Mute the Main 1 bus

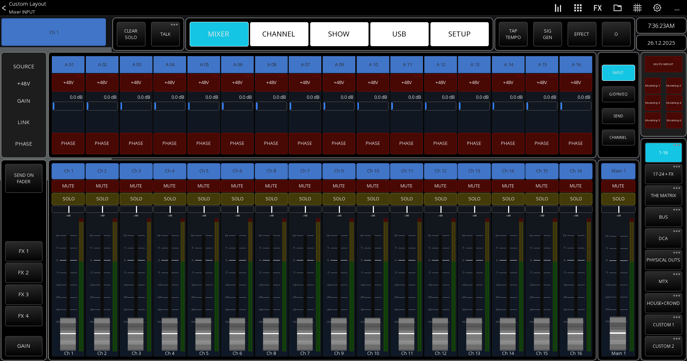click(618, 186)
